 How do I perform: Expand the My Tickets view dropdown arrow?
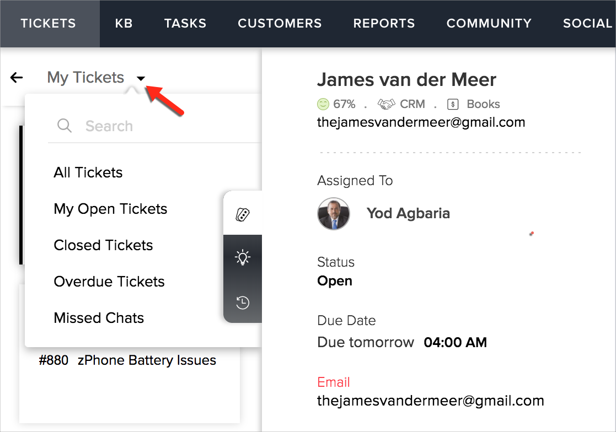(141, 78)
